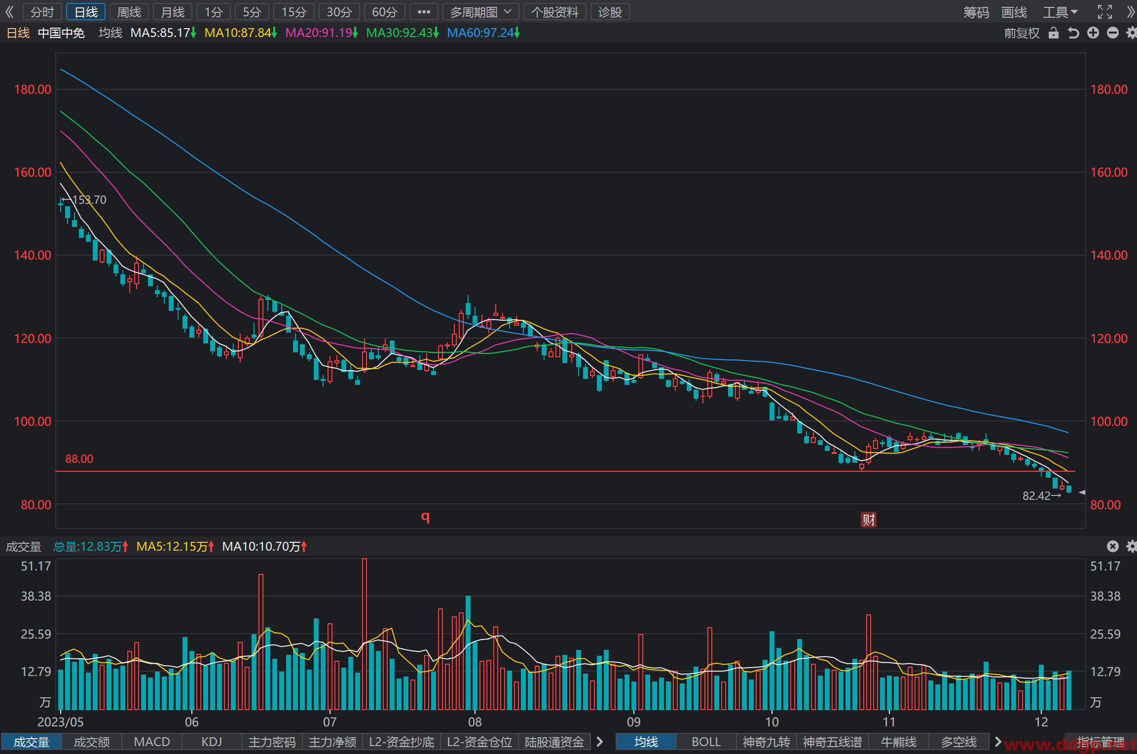Change the 前复权 adjustment setting
1137x754 pixels.
click(1022, 33)
